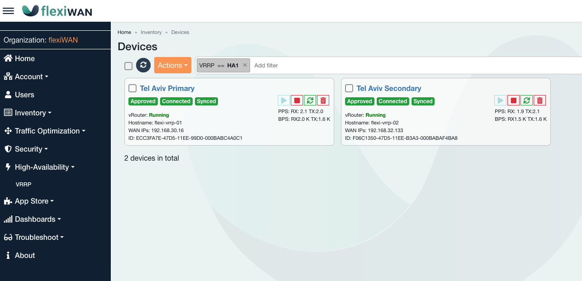Click the refresh devices icon button

pyautogui.click(x=143, y=65)
